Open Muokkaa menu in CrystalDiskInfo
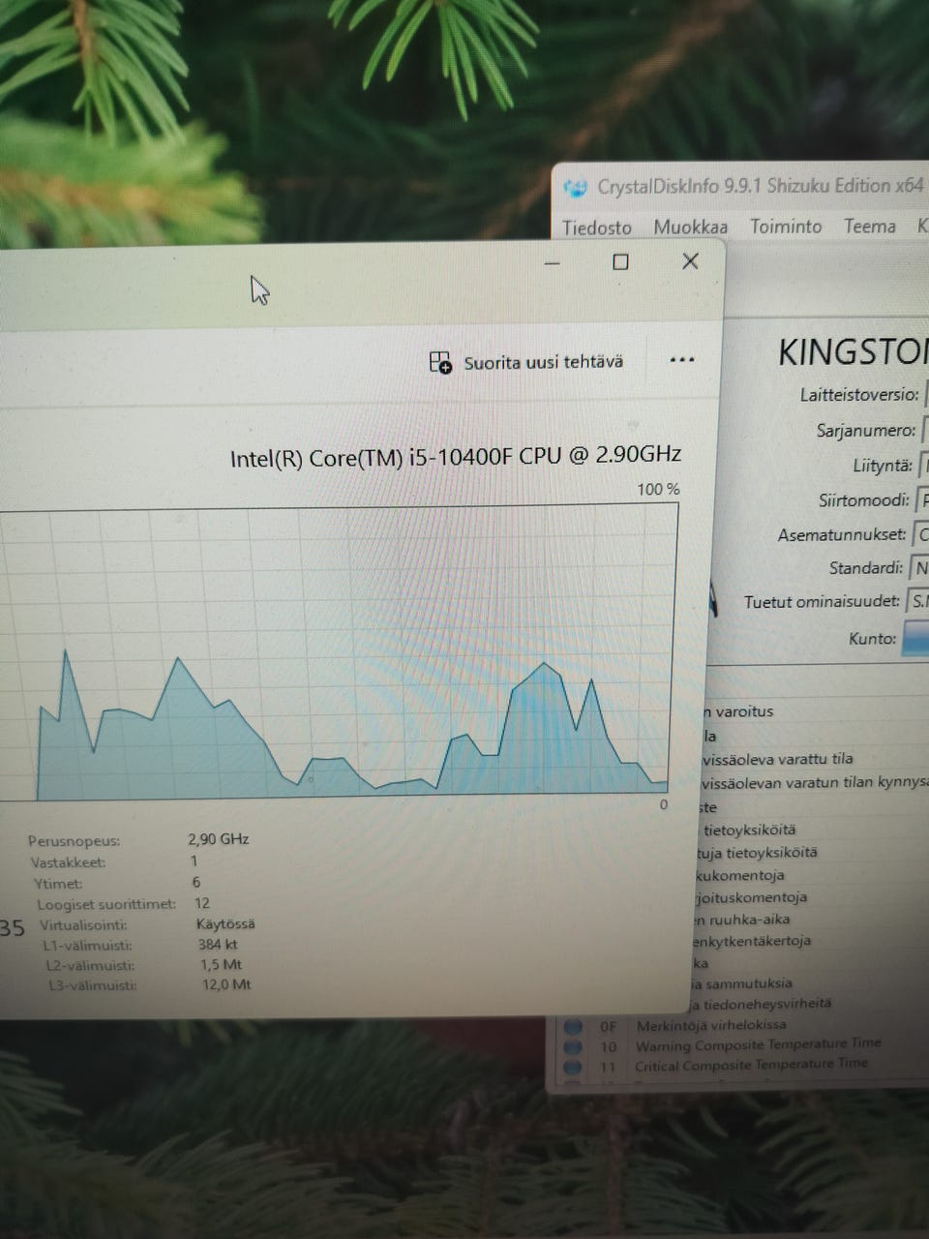The image size is (929, 1239). 691,227
